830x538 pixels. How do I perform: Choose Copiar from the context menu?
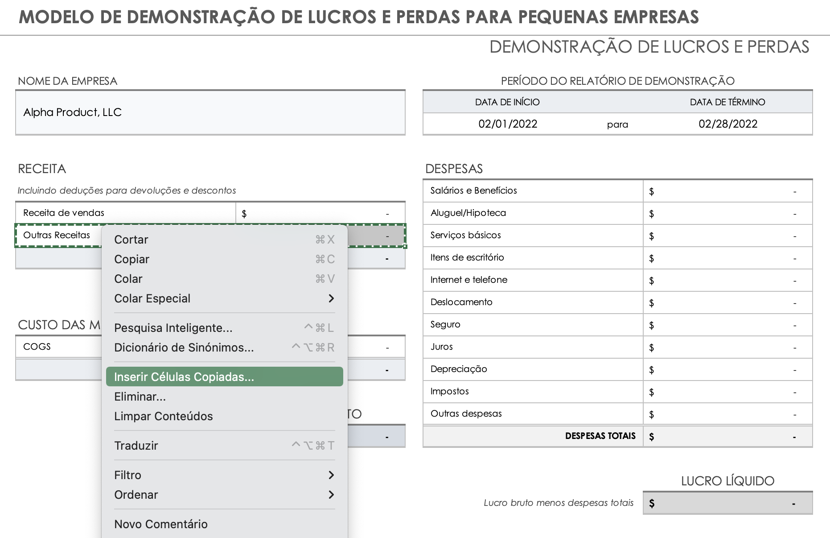click(132, 259)
